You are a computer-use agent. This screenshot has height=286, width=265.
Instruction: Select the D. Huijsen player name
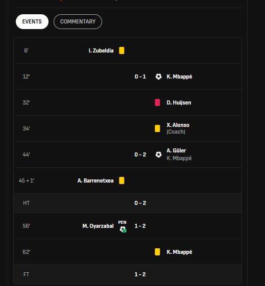(x=179, y=102)
